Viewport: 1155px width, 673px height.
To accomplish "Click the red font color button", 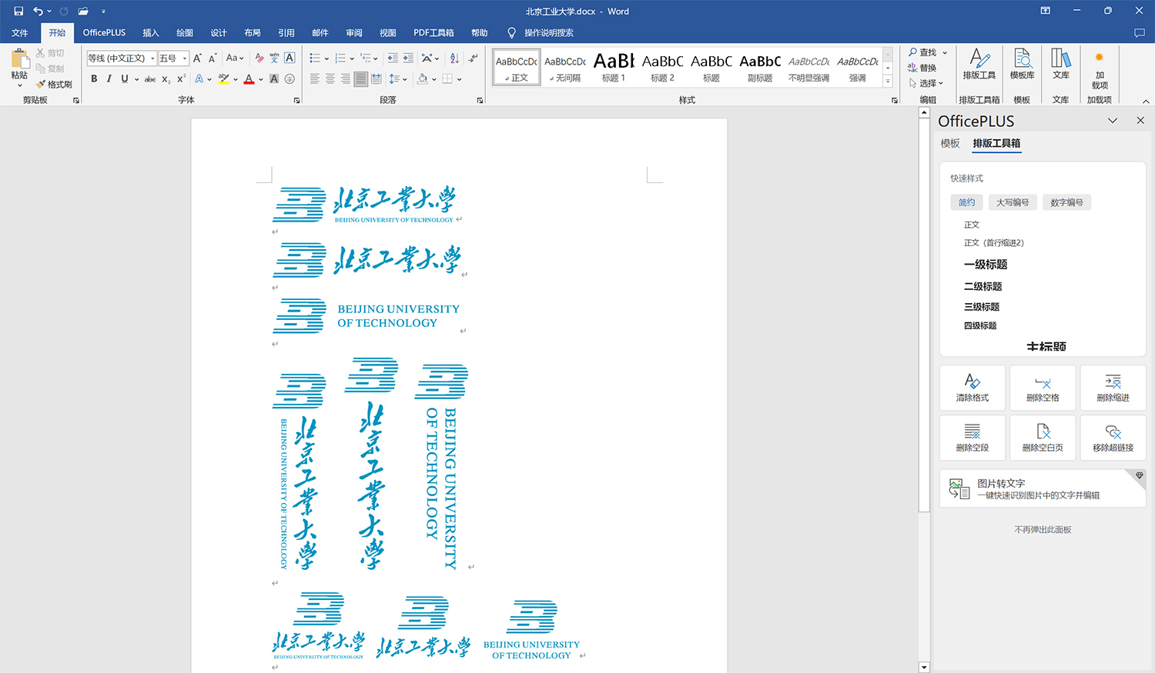I will [x=249, y=78].
